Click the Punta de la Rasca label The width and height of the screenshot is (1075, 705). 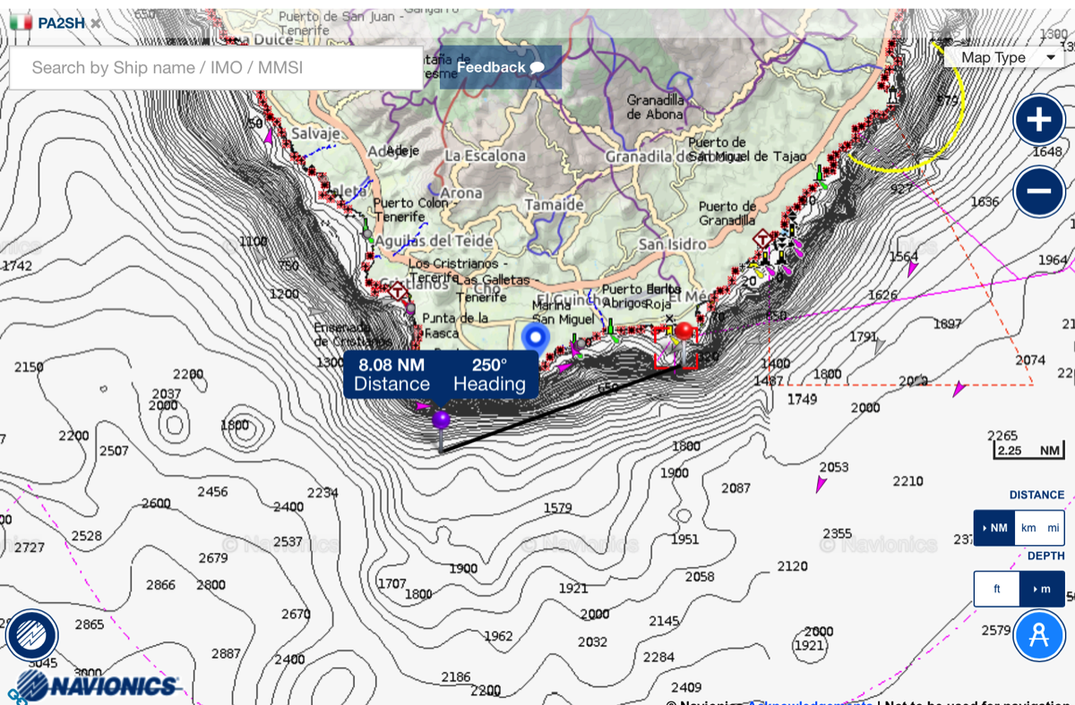[x=455, y=326]
